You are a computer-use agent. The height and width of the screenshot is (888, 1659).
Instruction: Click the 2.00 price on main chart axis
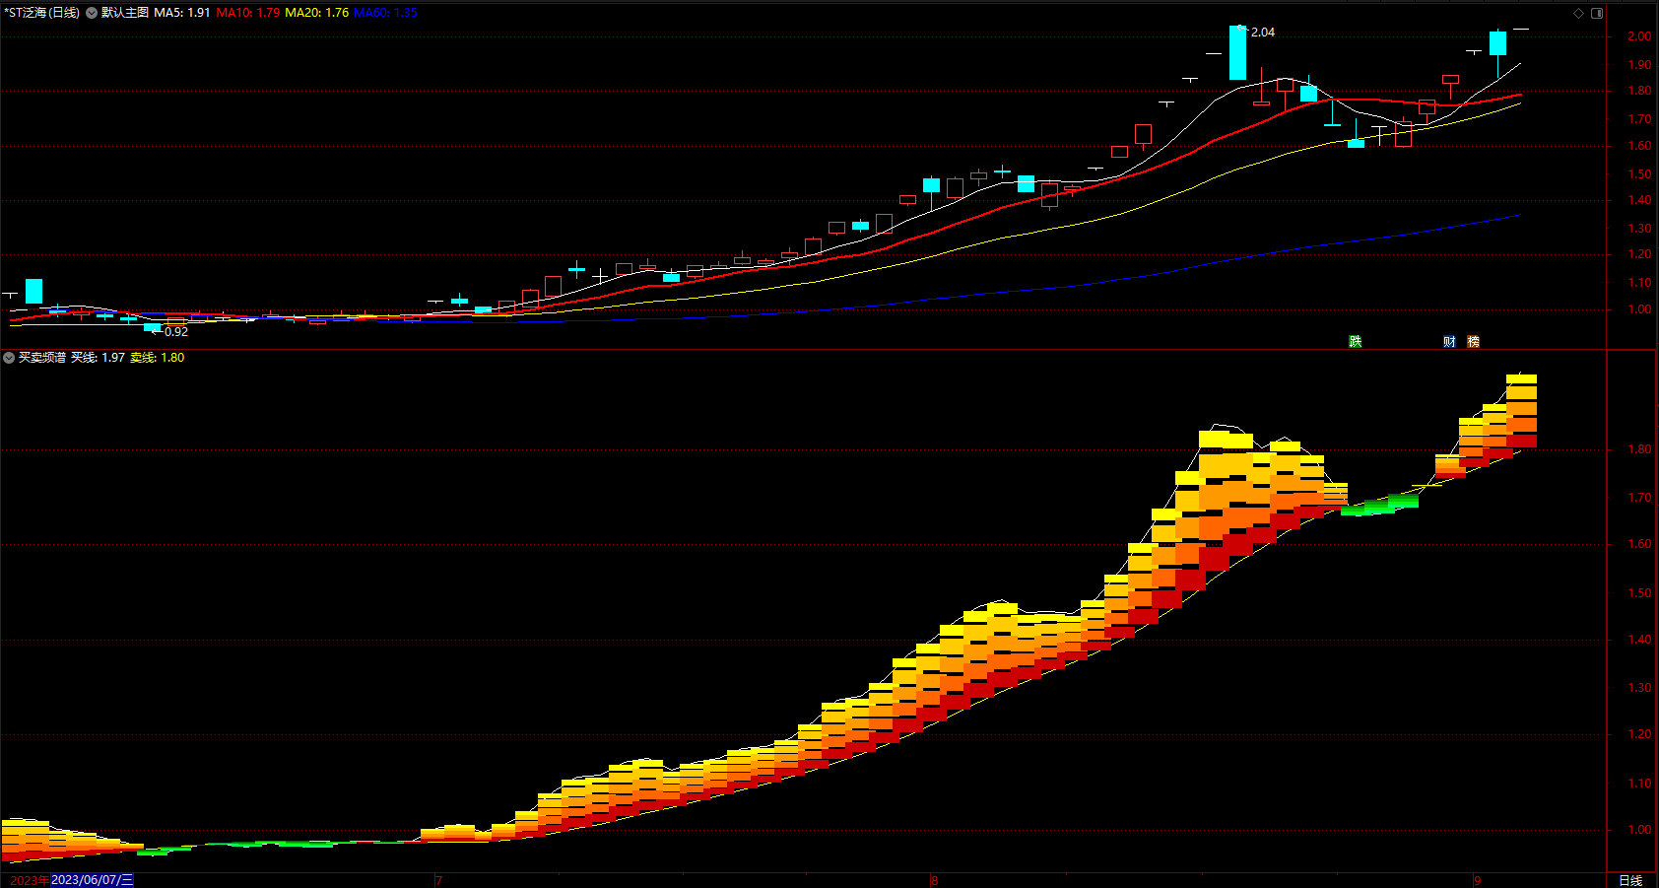(1640, 36)
